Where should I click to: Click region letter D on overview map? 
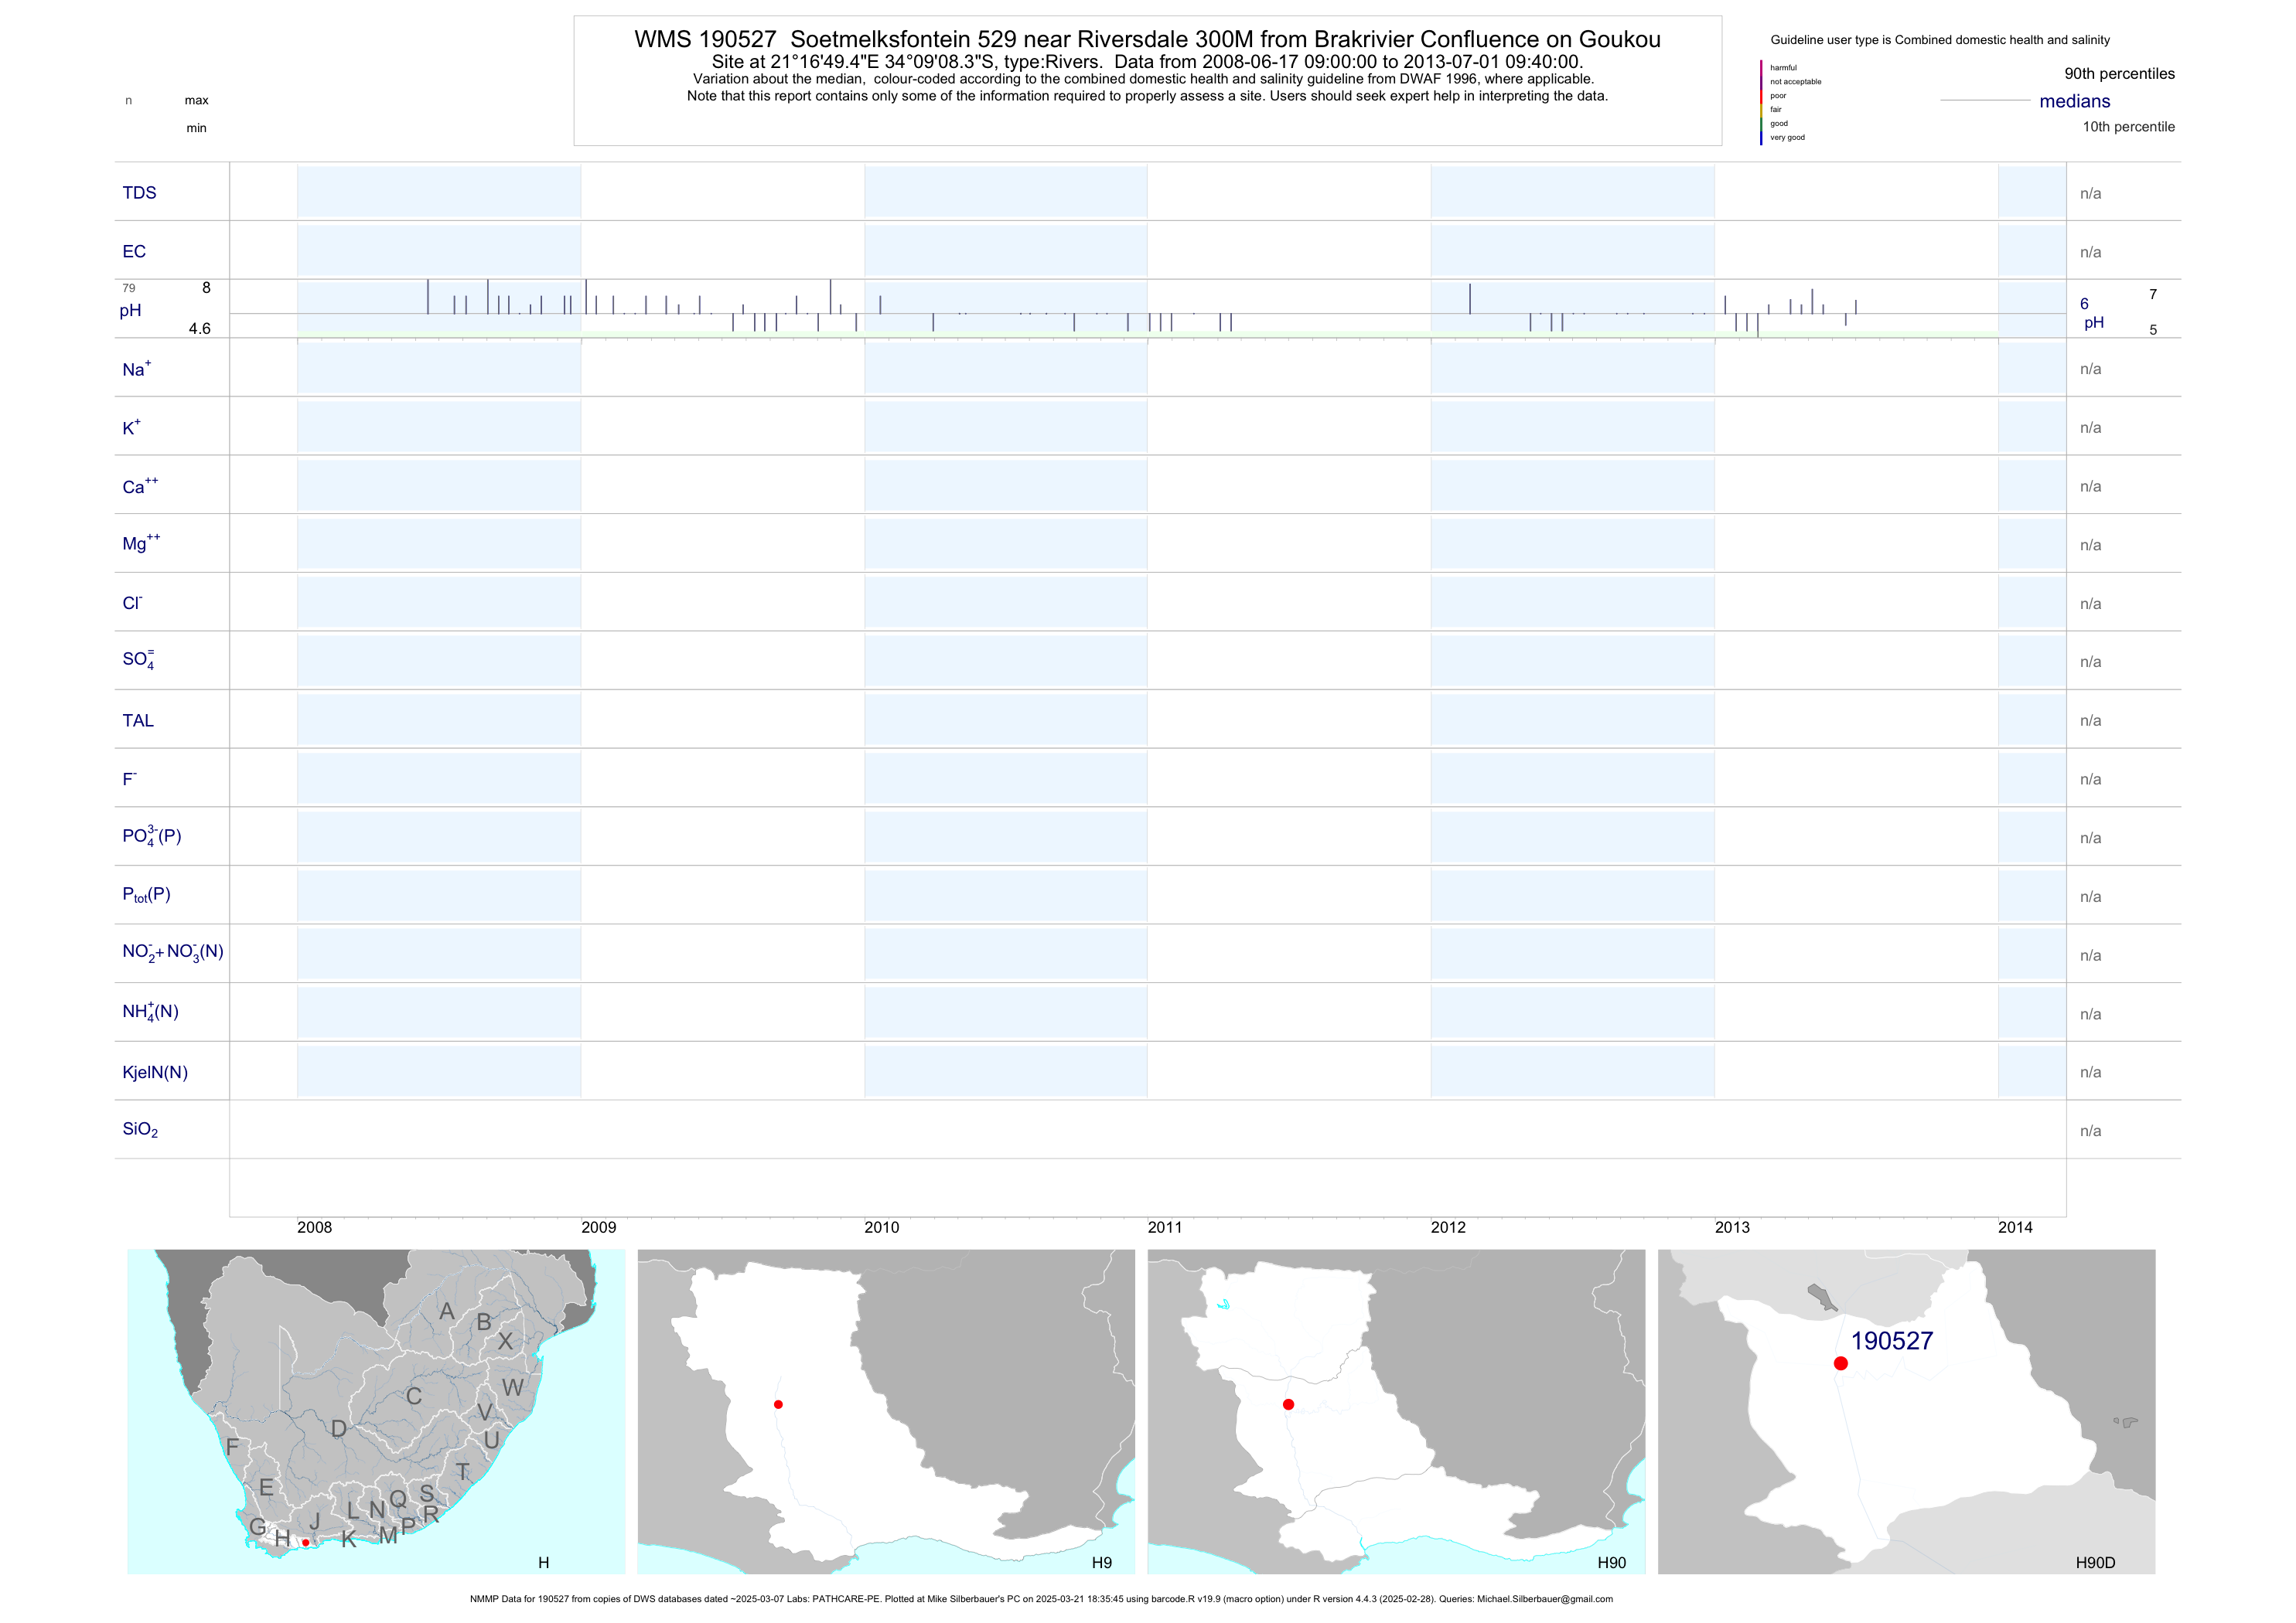[x=339, y=1429]
